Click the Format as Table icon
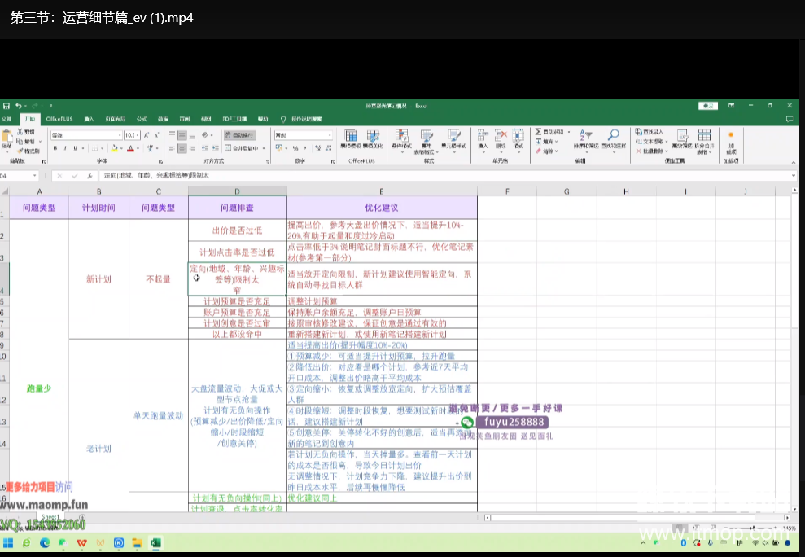Screen dimensions: 805x557 [427, 136]
